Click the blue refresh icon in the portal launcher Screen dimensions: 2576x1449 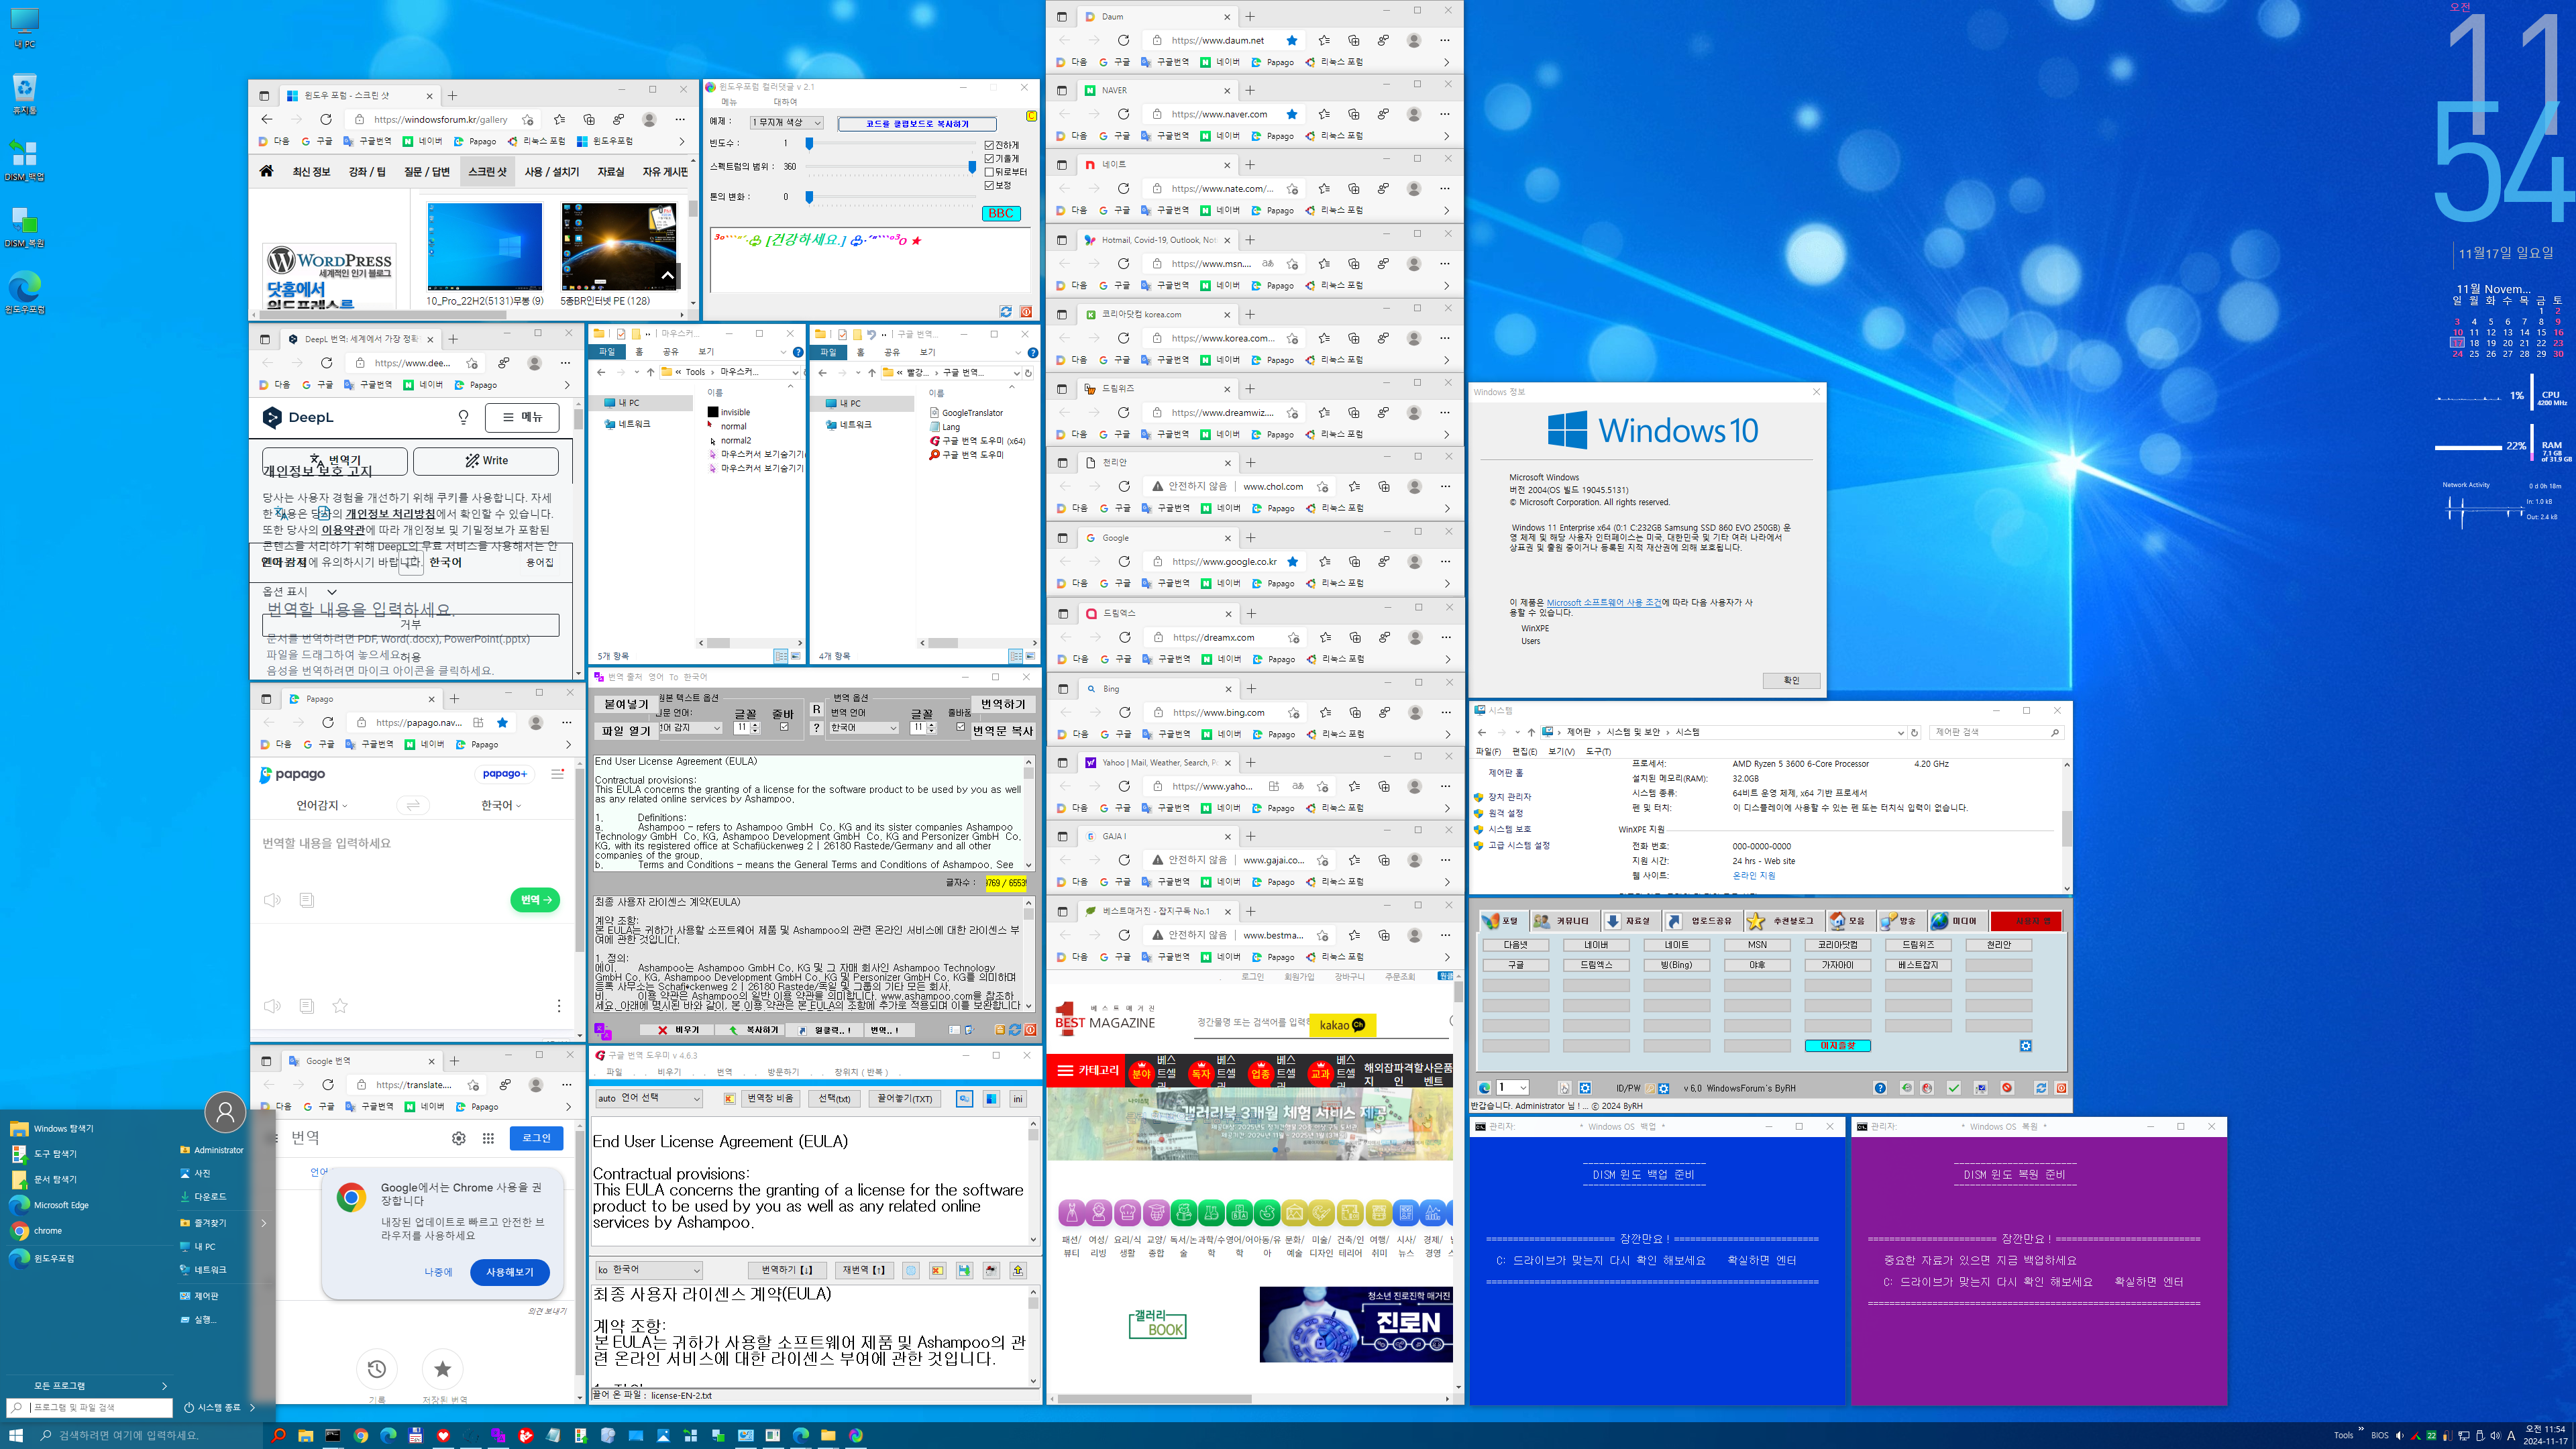pyautogui.click(x=2041, y=1088)
